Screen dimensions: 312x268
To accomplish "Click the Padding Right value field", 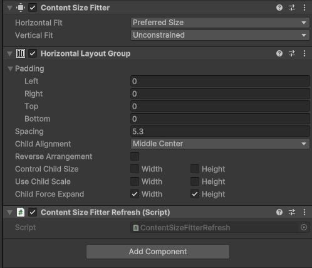I will click(x=220, y=94).
